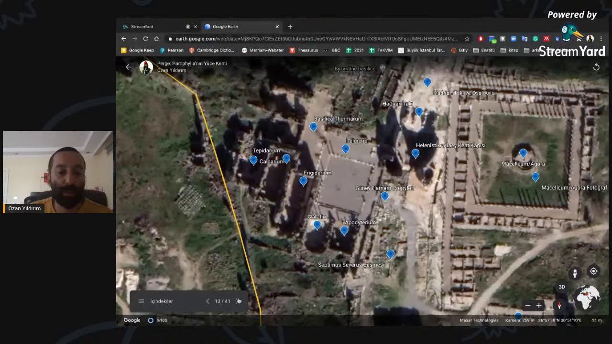Screen dimensions: 612x344
Task: Reset orientation using the compass
Action: click(x=559, y=305)
